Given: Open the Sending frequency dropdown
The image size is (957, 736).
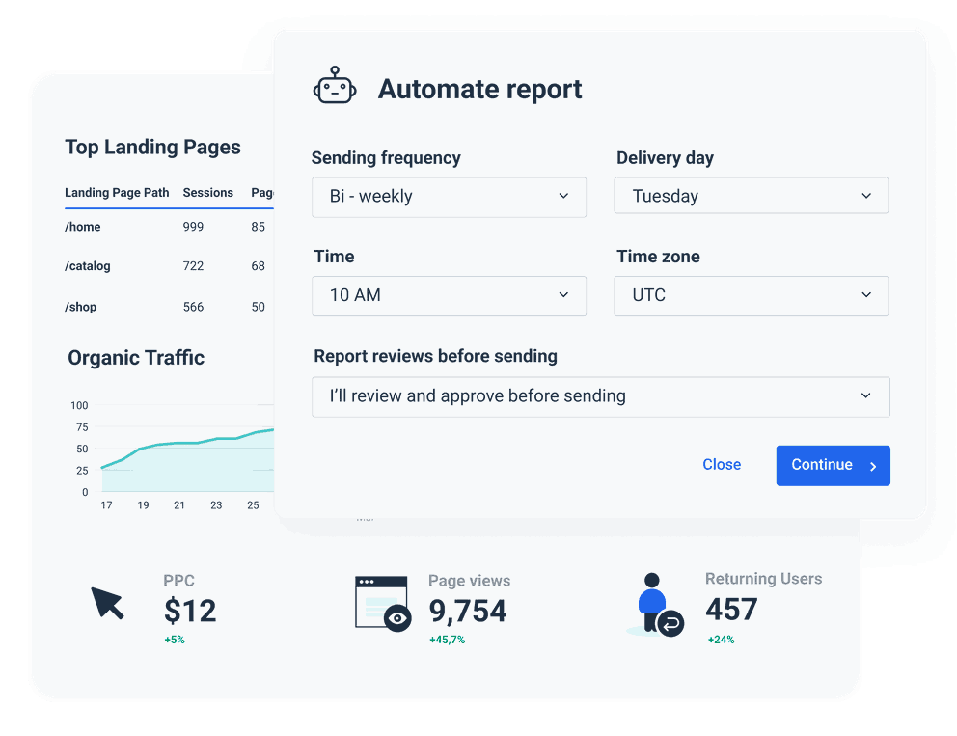Looking at the screenshot, I should pos(449,197).
